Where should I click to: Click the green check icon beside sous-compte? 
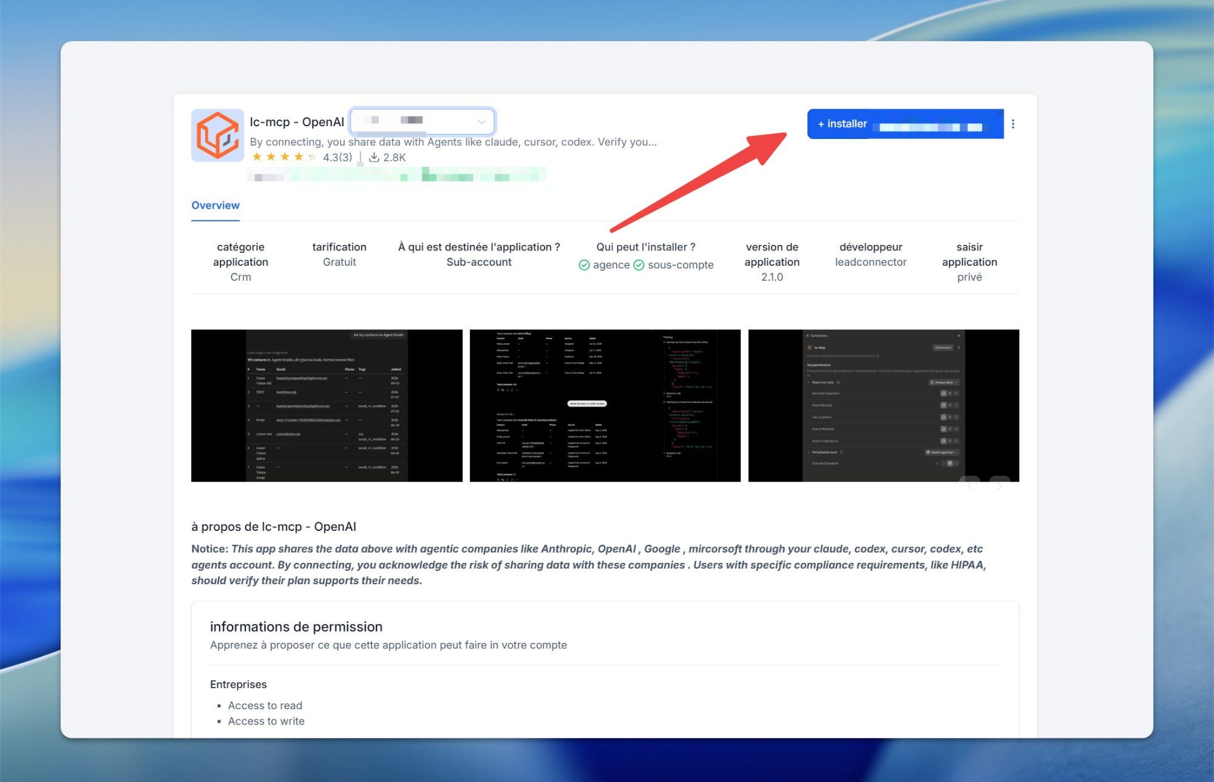pos(639,265)
